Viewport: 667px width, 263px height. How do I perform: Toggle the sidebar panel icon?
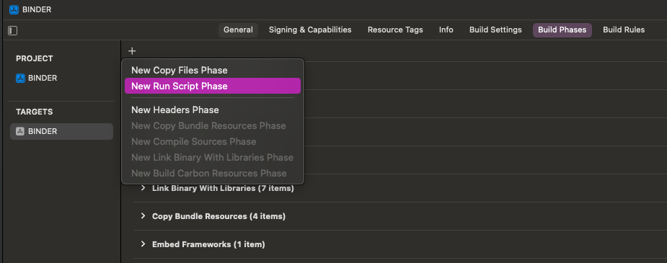[13, 30]
